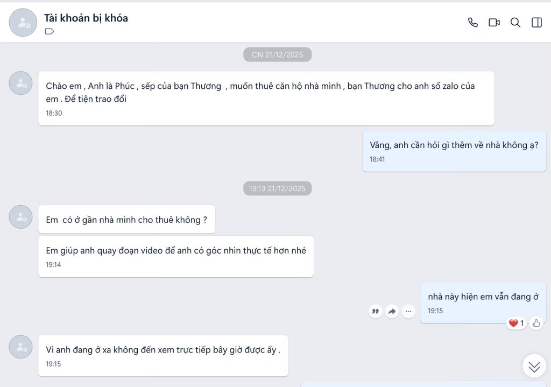Add thumbs-up reaction to message
551x387 pixels.
pyautogui.click(x=536, y=323)
